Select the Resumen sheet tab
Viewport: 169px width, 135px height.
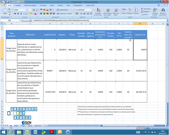tap(38, 126)
